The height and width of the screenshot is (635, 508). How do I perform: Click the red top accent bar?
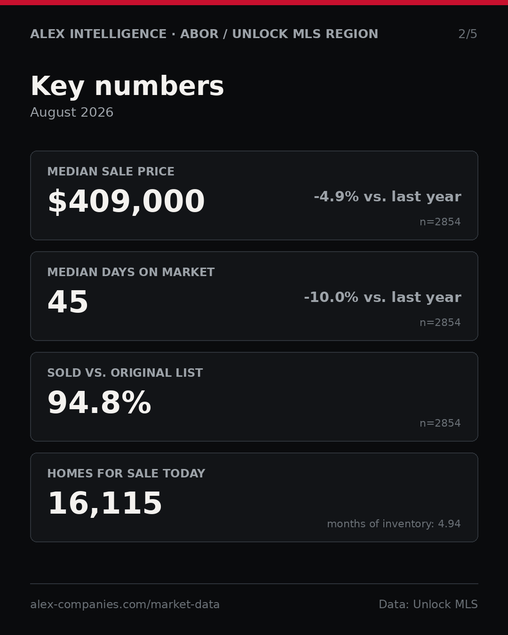click(x=254, y=2)
